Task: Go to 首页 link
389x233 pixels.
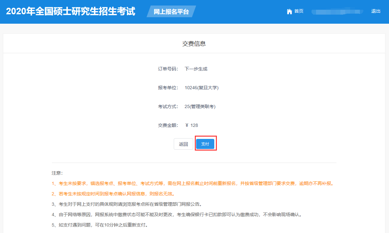Action: (x=299, y=11)
